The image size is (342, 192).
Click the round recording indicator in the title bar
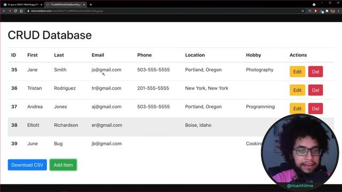click(314, 4)
